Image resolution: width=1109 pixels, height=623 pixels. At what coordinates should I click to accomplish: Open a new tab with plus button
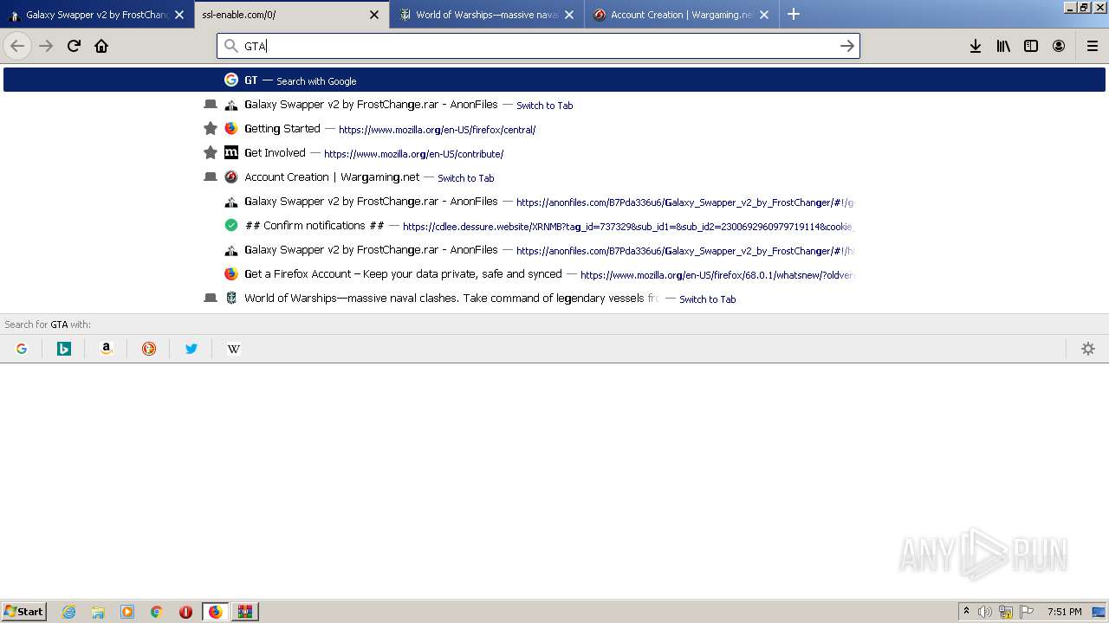tap(794, 14)
